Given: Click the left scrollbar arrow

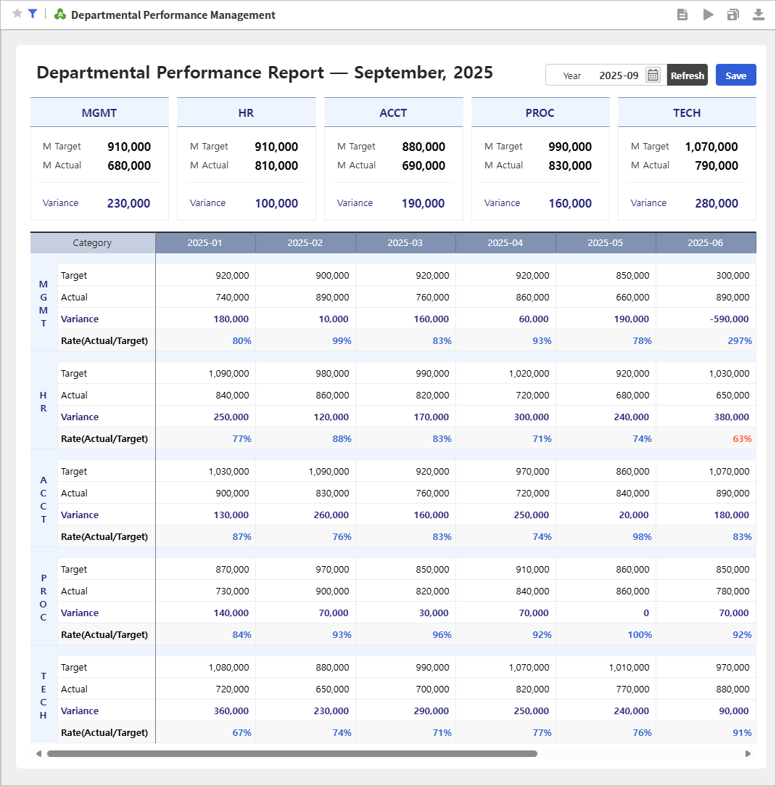Looking at the screenshot, I should pyautogui.click(x=38, y=753).
